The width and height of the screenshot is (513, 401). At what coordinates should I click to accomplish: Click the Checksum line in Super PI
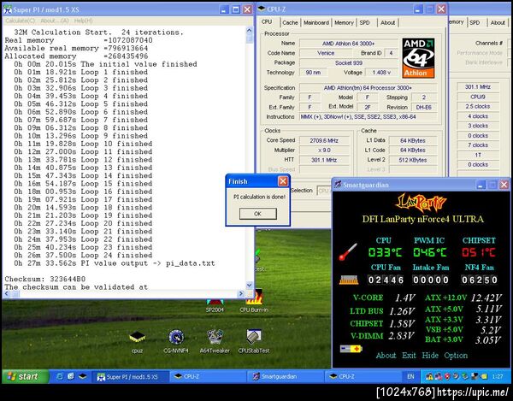[44, 279]
